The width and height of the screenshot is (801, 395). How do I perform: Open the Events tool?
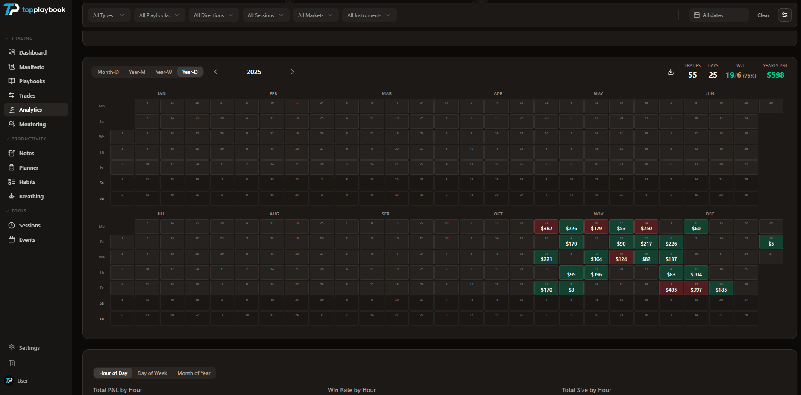pyautogui.click(x=27, y=240)
